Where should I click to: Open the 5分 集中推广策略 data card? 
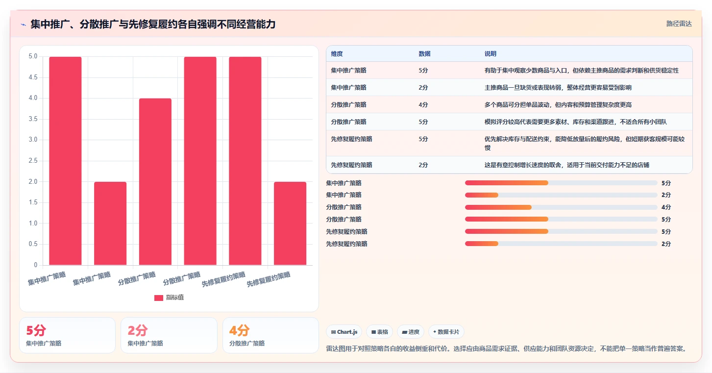click(x=67, y=335)
